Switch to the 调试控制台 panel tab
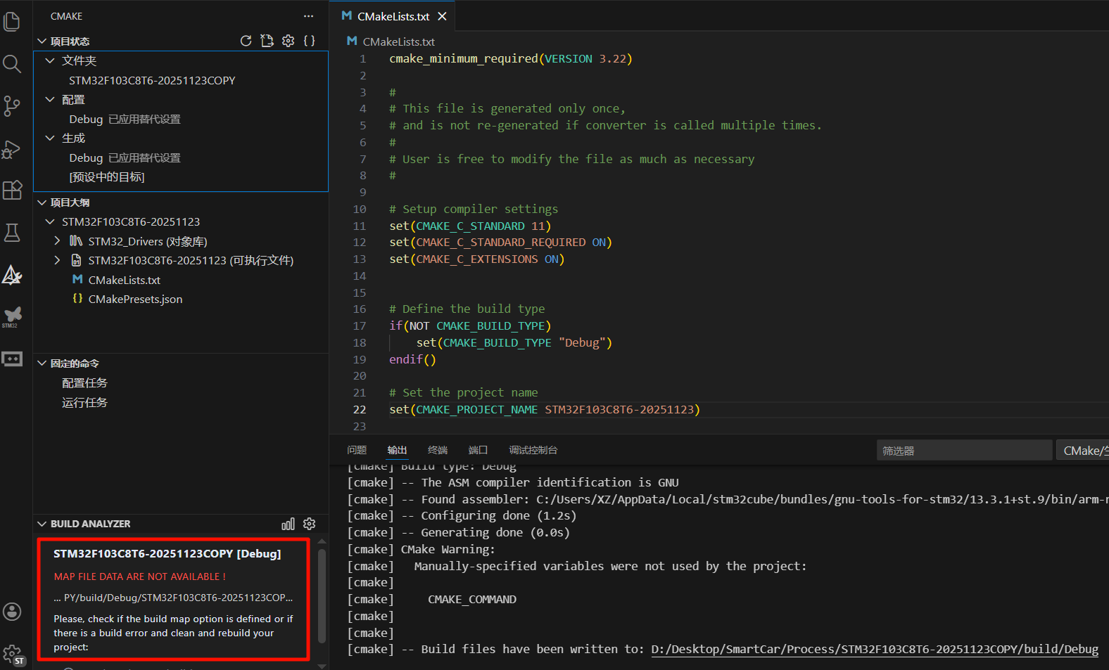 point(533,450)
